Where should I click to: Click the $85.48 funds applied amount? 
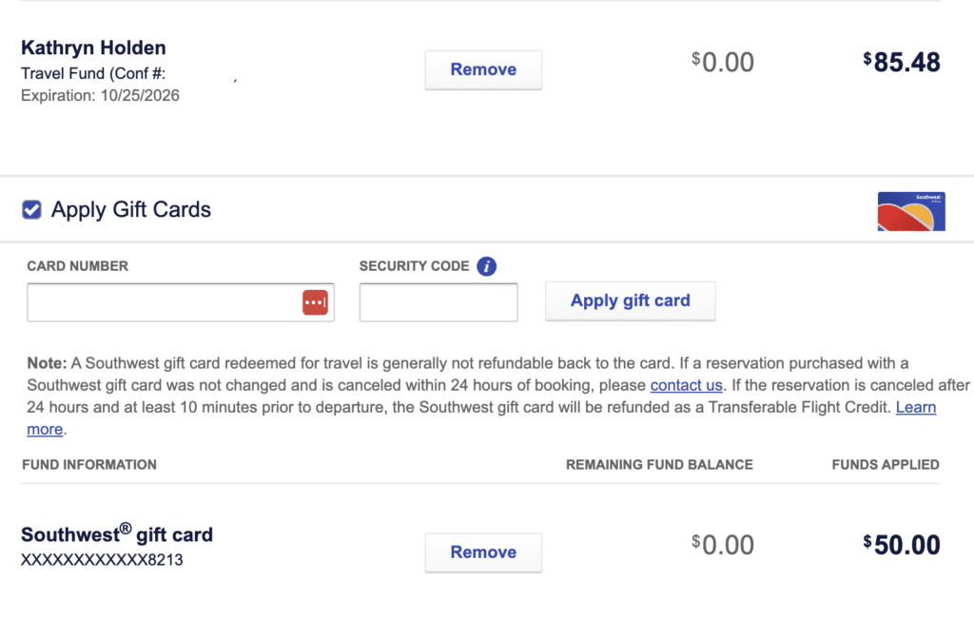click(902, 63)
